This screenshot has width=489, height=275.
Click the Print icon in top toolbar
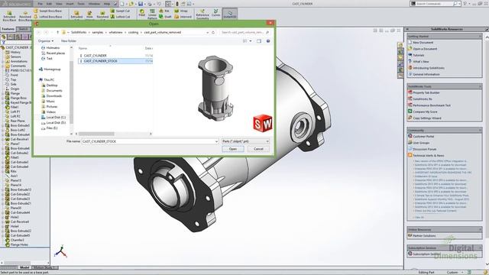click(x=150, y=4)
